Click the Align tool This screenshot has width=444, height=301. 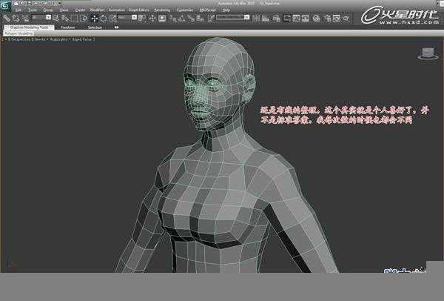point(266,19)
